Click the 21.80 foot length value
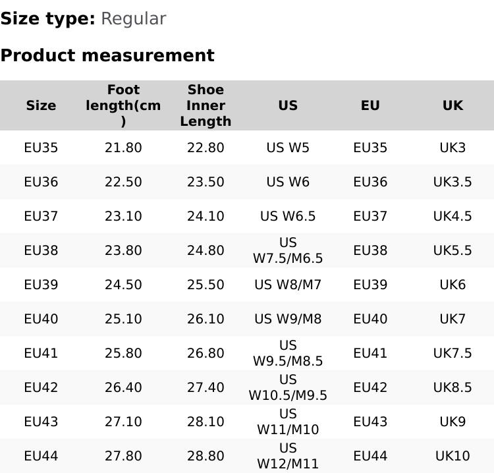The width and height of the screenshot is (494, 473). click(123, 148)
